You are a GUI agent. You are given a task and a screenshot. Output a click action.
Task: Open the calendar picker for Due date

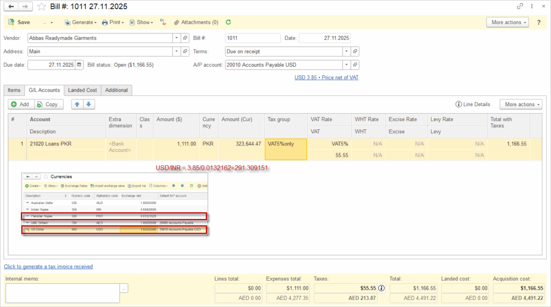tap(80, 65)
